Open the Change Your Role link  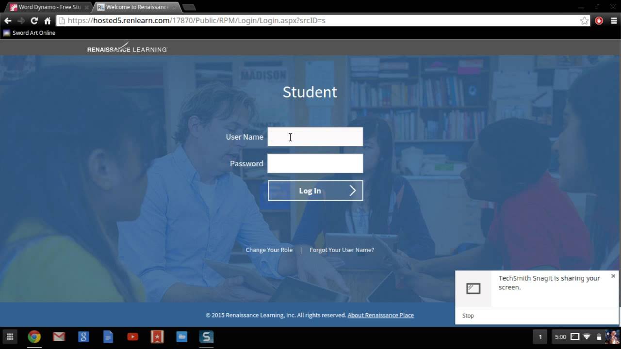269,250
